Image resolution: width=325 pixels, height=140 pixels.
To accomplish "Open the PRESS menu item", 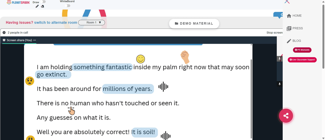I will (x=294, y=28).
